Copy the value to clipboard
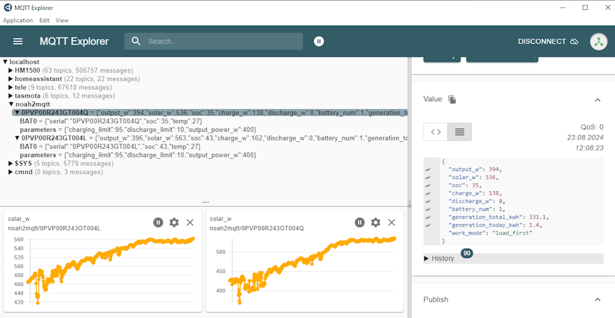Viewport: 615px width, 318px height. tap(452, 100)
